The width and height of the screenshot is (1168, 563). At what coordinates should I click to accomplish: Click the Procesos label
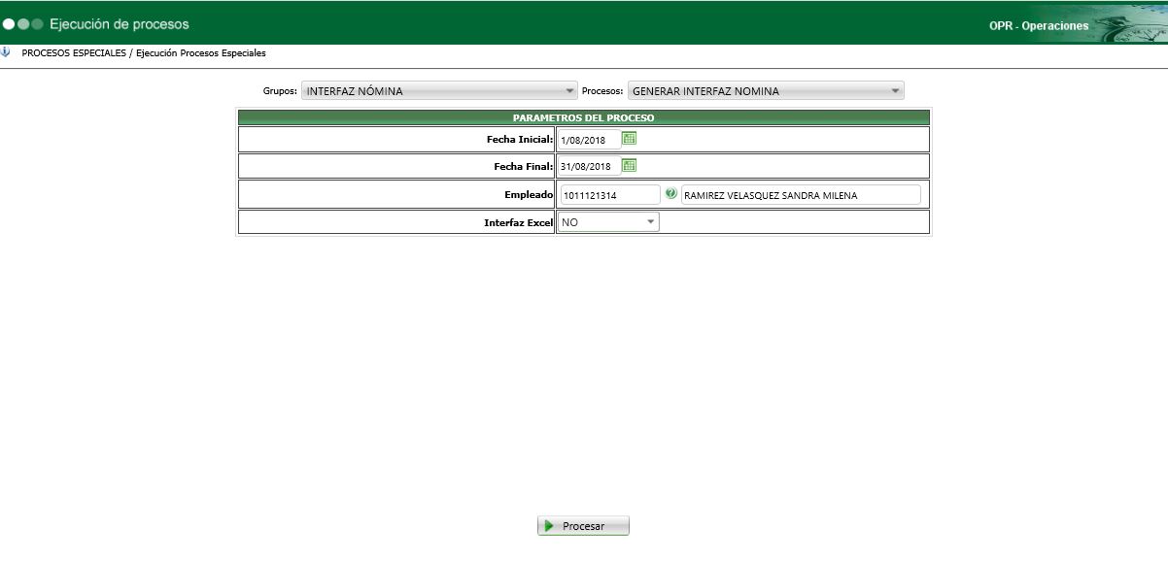coord(602,91)
